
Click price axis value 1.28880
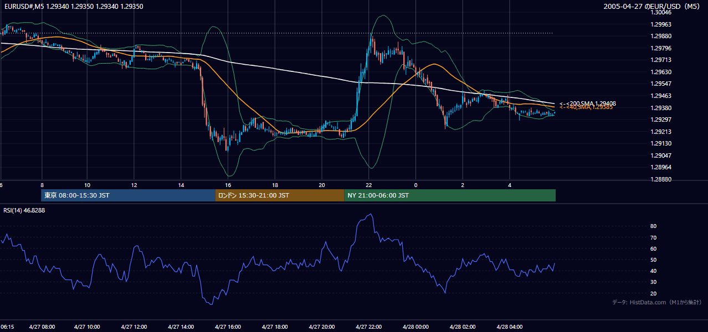coord(661,179)
